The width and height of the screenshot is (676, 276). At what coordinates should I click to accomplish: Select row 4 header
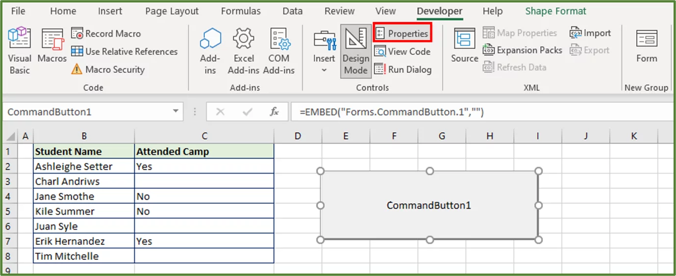(x=11, y=196)
